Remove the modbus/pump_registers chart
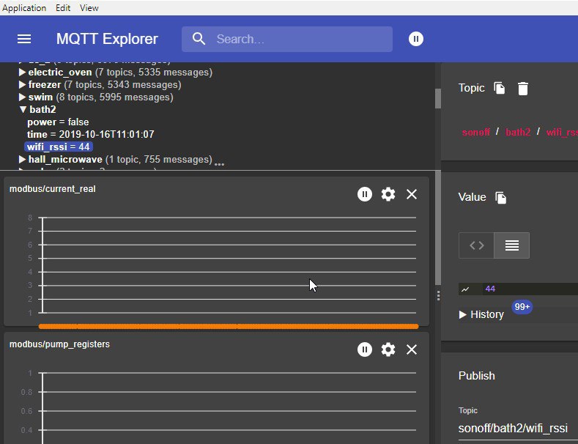This screenshot has height=444, width=578. [412, 349]
